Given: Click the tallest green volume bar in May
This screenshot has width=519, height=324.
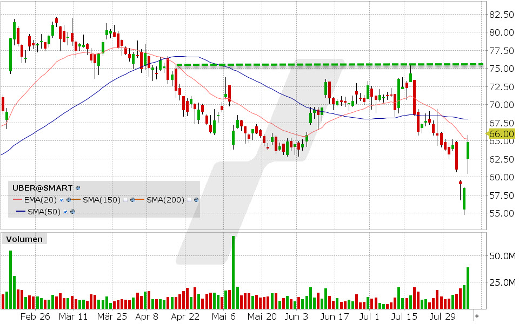Looking at the screenshot, I should pyautogui.click(x=234, y=272).
